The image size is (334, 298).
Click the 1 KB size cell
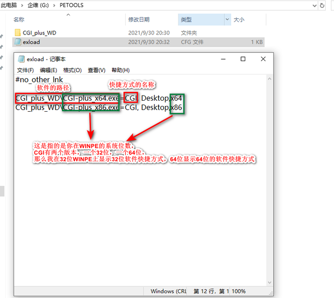click(257, 42)
